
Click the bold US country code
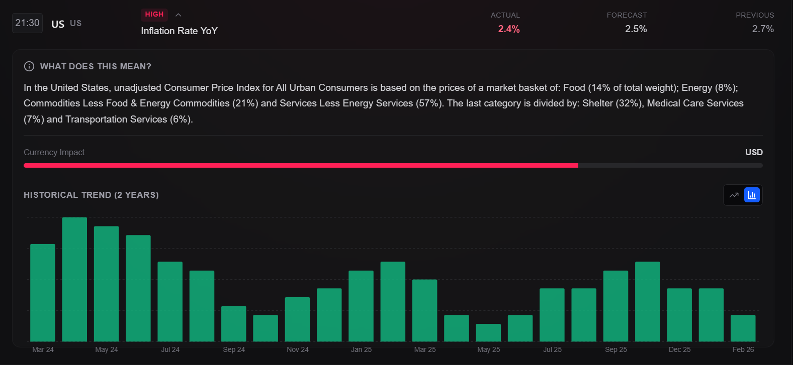58,24
